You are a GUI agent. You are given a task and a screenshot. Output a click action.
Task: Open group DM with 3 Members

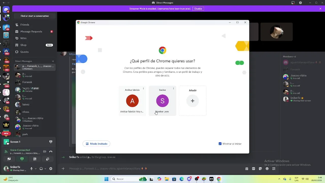[x=35, y=119]
